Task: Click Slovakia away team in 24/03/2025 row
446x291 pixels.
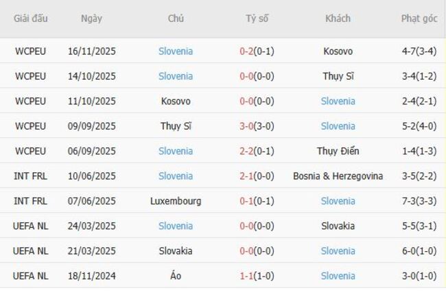Action: pos(338,226)
